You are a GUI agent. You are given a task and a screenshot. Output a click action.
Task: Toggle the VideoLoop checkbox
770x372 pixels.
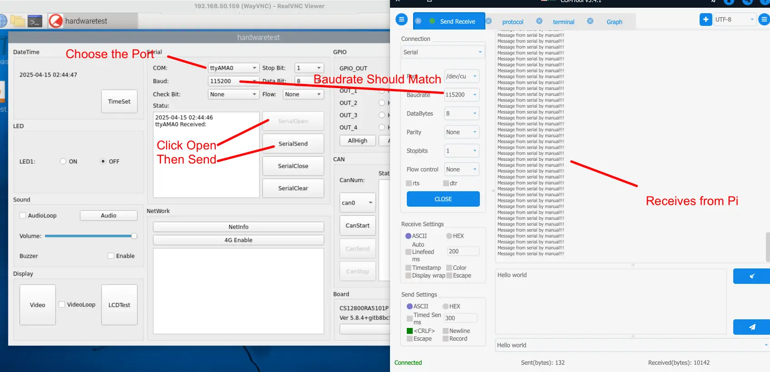point(62,304)
